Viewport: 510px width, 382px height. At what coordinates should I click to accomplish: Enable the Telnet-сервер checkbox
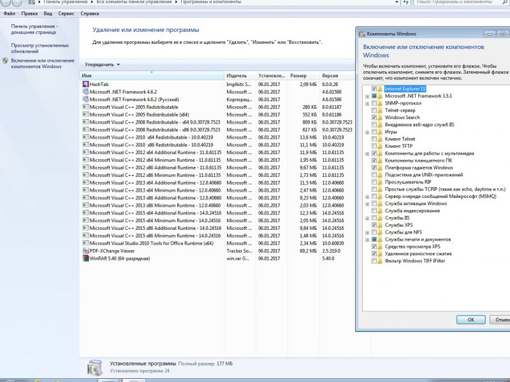point(374,110)
